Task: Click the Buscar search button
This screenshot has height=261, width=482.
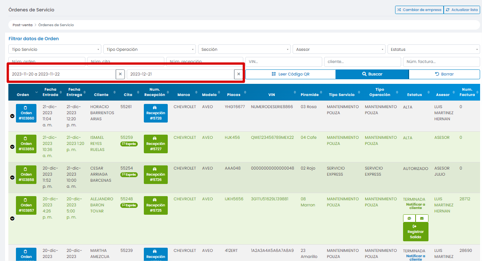Action: (372, 74)
